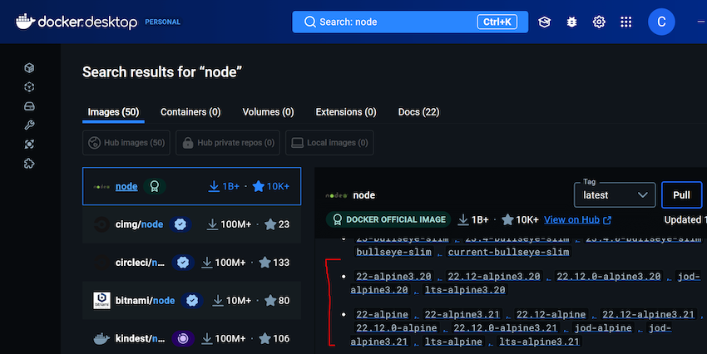
Task: Click tag link lts-alpine3.20
Action: click(465, 290)
